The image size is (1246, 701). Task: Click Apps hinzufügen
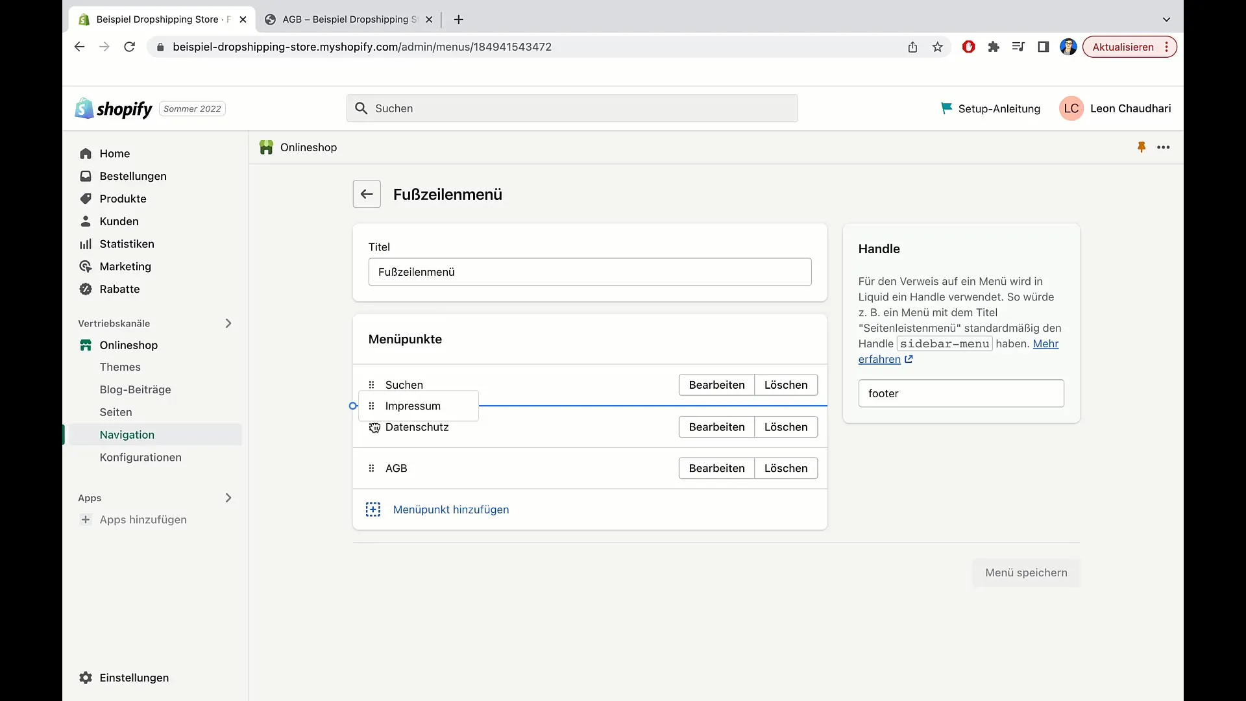coord(143,519)
